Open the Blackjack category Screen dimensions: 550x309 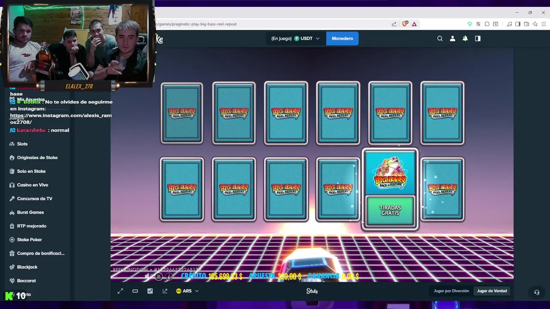point(27,267)
